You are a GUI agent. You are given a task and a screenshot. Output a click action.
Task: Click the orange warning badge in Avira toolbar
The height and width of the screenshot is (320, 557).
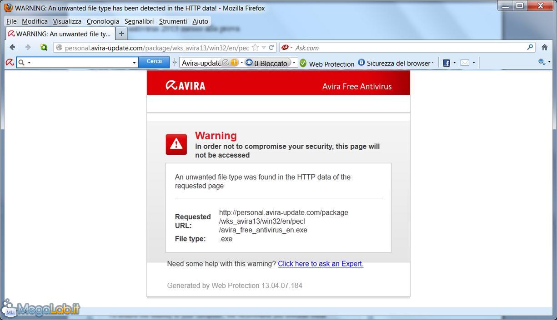click(x=234, y=63)
